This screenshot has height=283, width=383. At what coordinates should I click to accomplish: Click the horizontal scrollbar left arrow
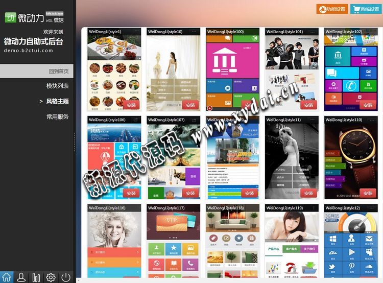[79, 280]
